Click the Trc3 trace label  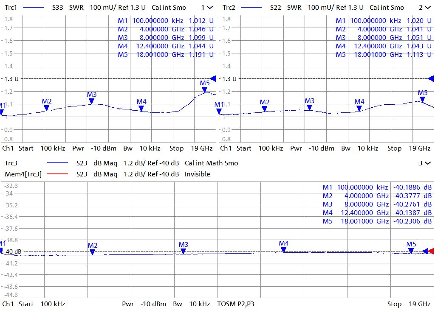coord(11,163)
